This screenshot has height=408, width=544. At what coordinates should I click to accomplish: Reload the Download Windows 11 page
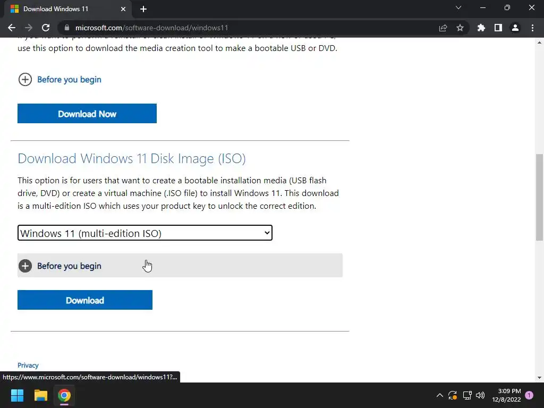point(46,28)
